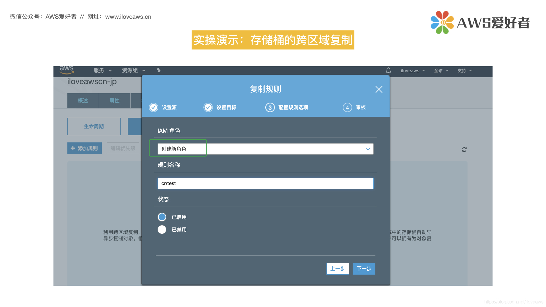This screenshot has height=307, width=546.
Task: Click the 设置目标 step checkmark icon
Action: click(208, 107)
